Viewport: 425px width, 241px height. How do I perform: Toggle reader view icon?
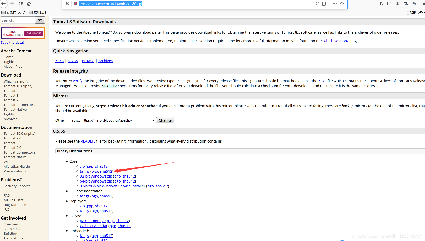(x=324, y=4)
